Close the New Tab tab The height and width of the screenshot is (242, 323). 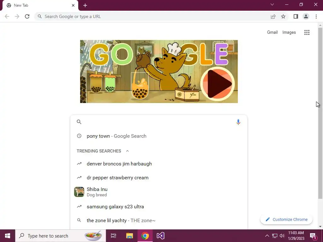click(x=73, y=5)
